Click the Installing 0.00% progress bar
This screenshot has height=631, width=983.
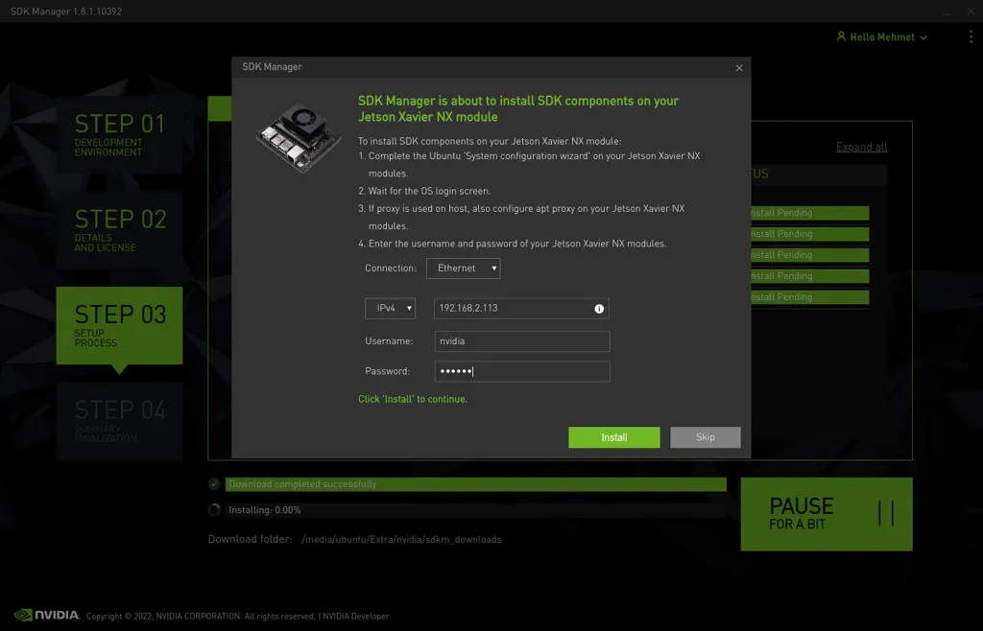(476, 510)
